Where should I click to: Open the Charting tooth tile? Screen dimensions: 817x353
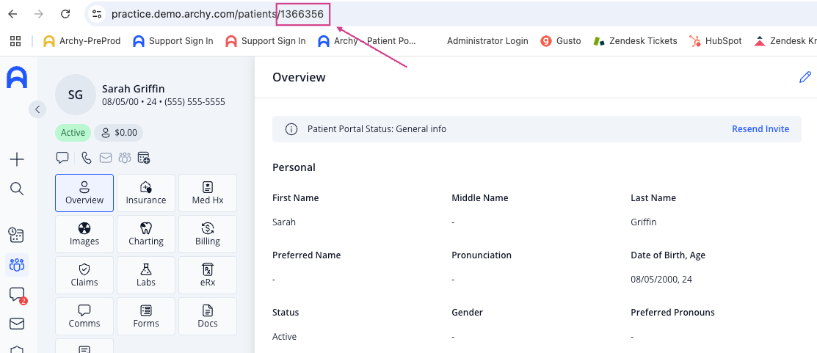tap(146, 234)
